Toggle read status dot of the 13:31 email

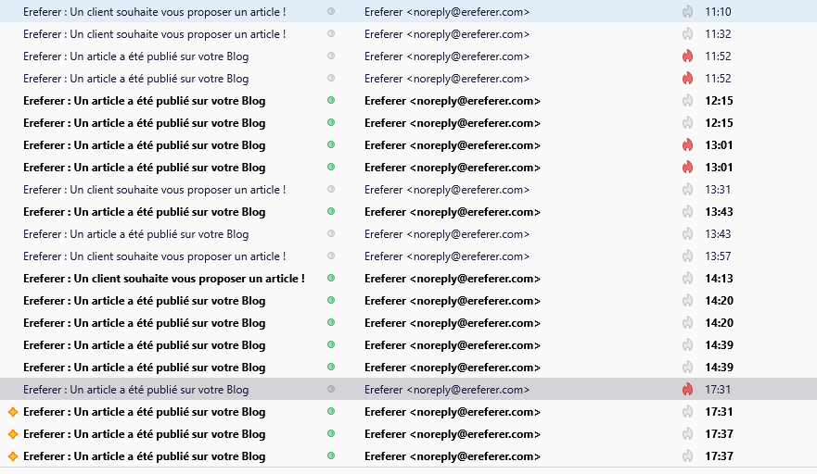pos(331,190)
